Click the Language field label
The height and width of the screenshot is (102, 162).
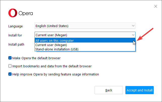15,26
